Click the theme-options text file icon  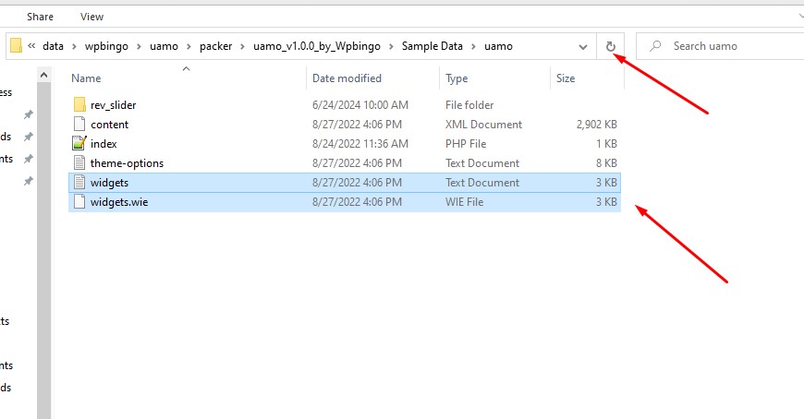click(79, 163)
